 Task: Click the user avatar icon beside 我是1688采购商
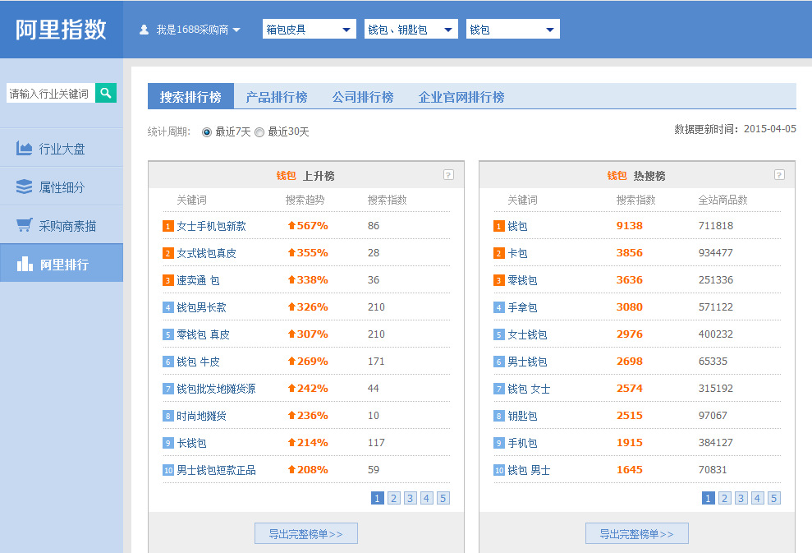pyautogui.click(x=144, y=30)
